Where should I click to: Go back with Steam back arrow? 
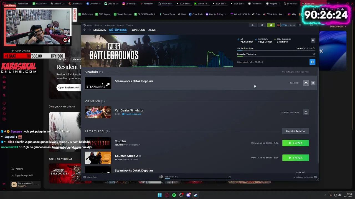[x=85, y=30]
